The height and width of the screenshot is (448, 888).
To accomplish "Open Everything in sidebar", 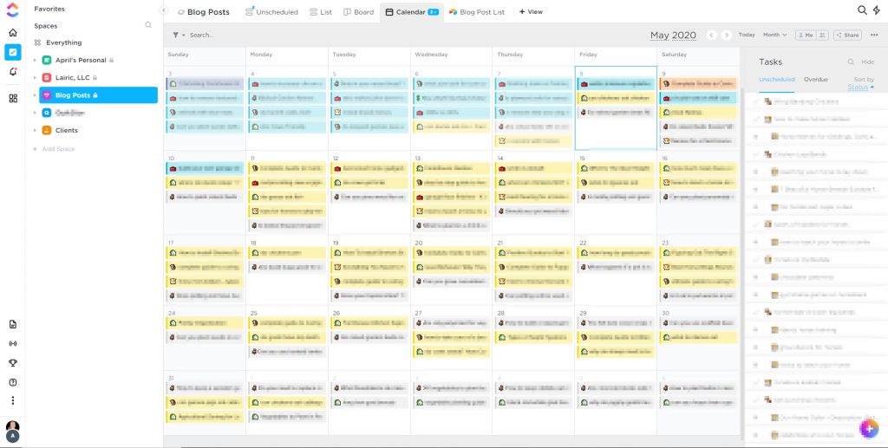I will pos(58,42).
